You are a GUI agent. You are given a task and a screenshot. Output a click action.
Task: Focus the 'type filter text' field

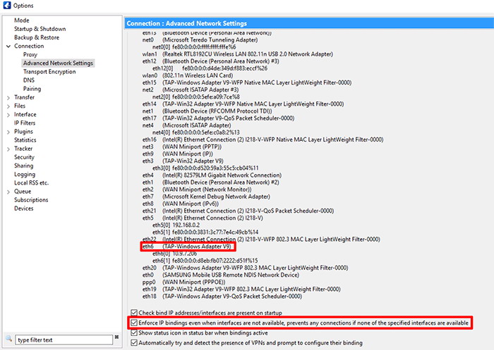coord(64,340)
